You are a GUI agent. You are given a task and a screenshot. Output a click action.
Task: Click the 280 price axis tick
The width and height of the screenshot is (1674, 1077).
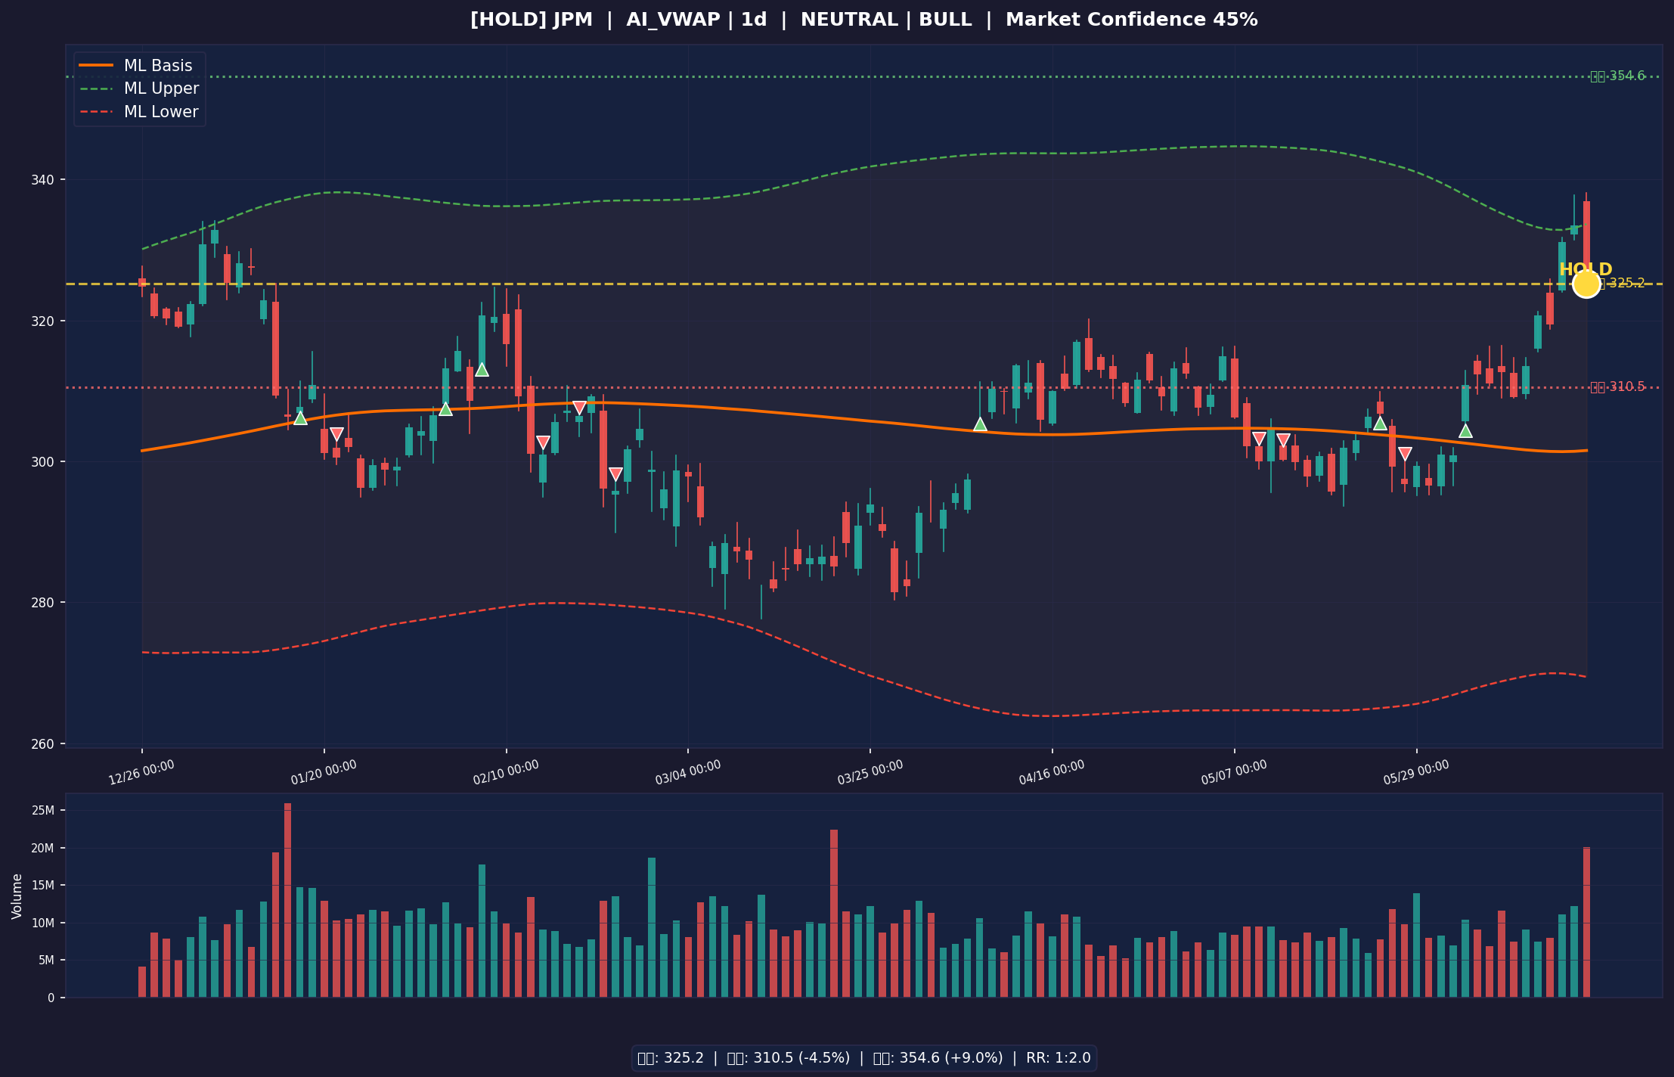pyautogui.click(x=44, y=603)
